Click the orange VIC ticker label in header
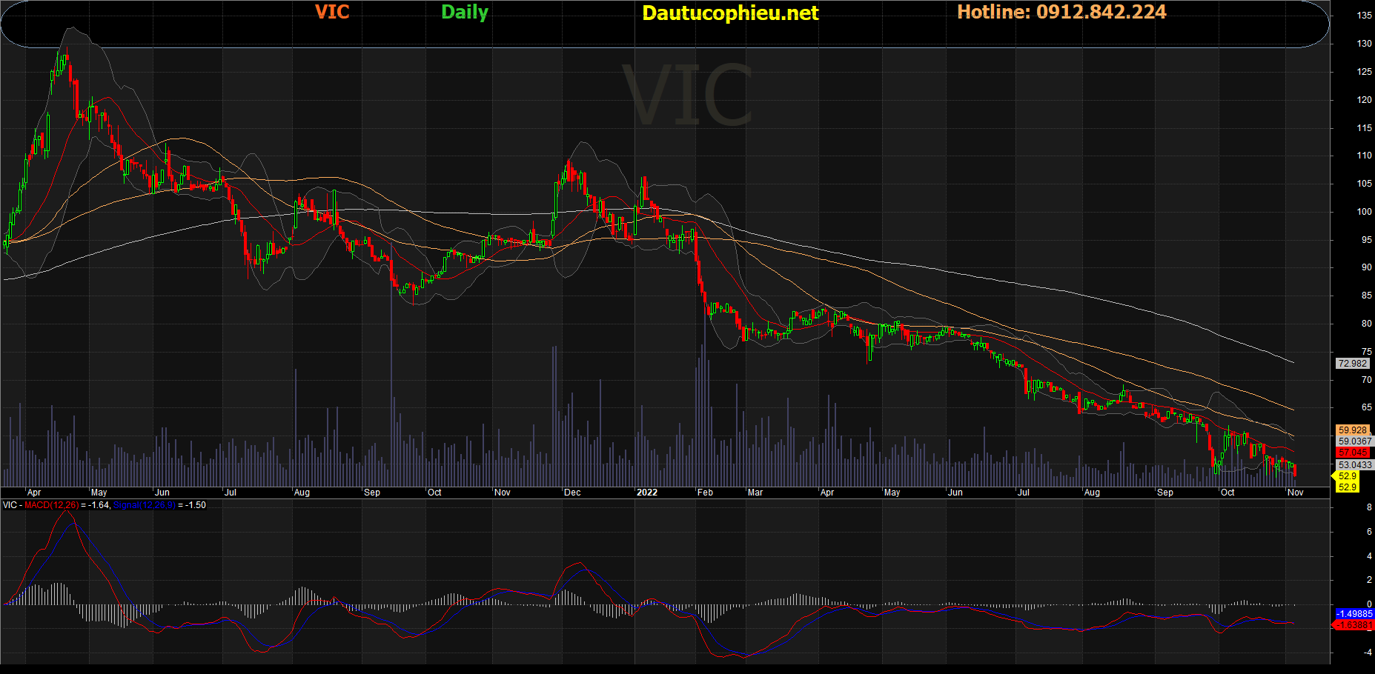The image size is (1375, 674). point(331,13)
